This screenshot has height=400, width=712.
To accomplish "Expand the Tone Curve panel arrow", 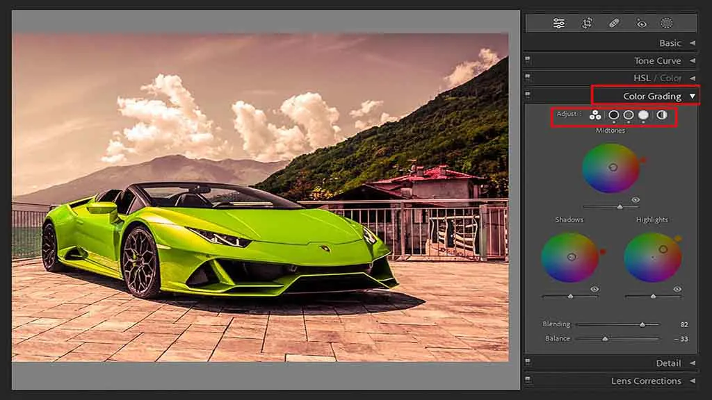I will (693, 61).
